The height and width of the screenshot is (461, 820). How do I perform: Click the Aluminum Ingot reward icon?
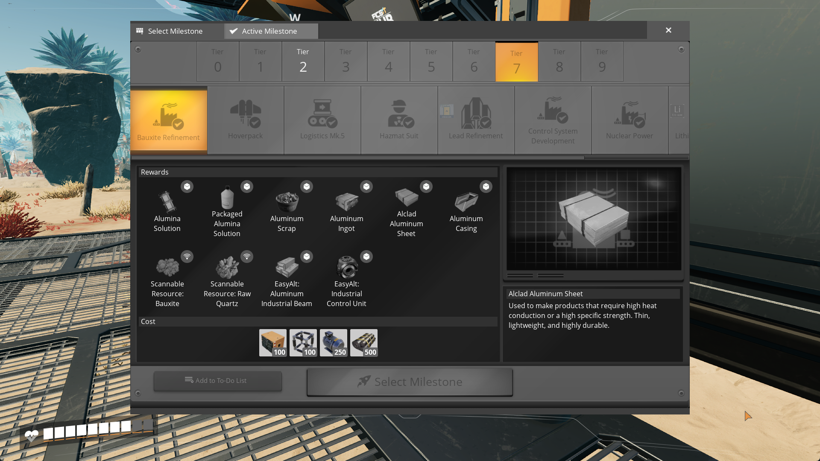pos(346,201)
